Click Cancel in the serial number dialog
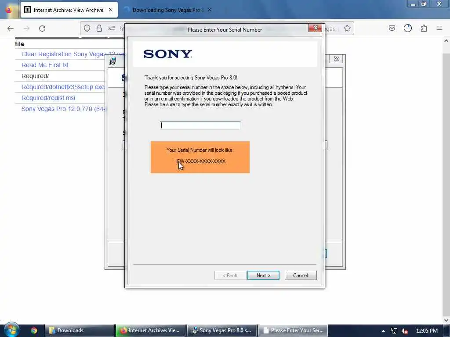The width and height of the screenshot is (450, 337). (x=301, y=276)
